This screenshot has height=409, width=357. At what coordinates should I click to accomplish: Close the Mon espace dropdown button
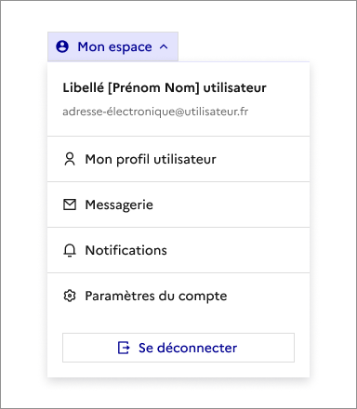pyautogui.click(x=112, y=46)
